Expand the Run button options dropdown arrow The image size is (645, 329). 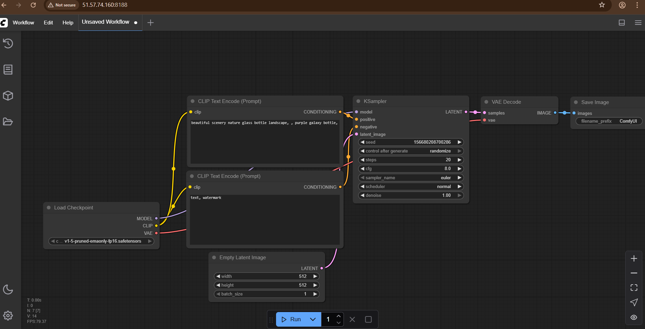click(313, 320)
